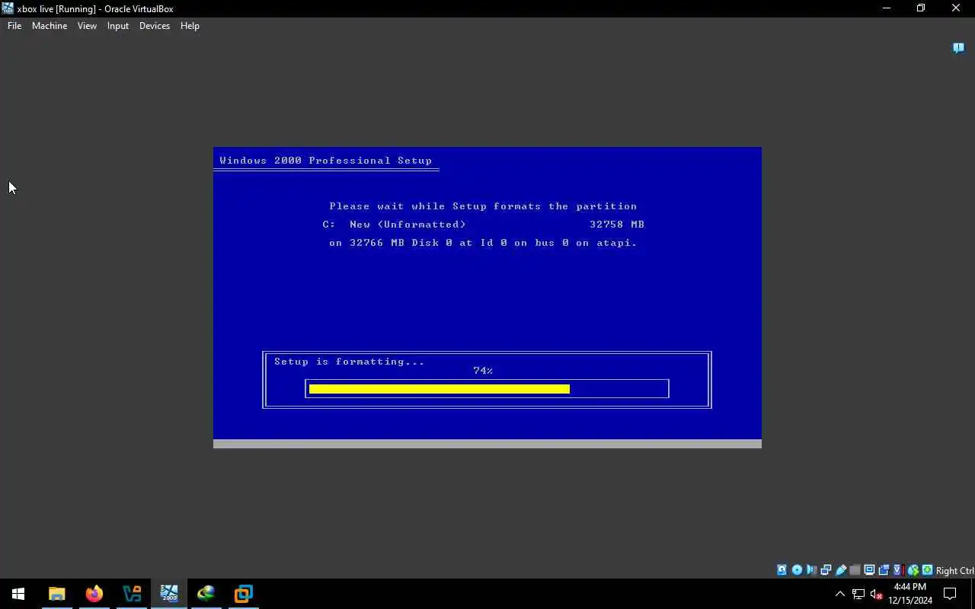
Task: Click the globe app icon on taskbar
Action: click(206, 594)
